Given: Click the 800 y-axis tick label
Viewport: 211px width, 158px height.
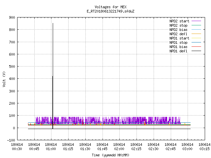Looking at the screenshot, I should point(12,30).
